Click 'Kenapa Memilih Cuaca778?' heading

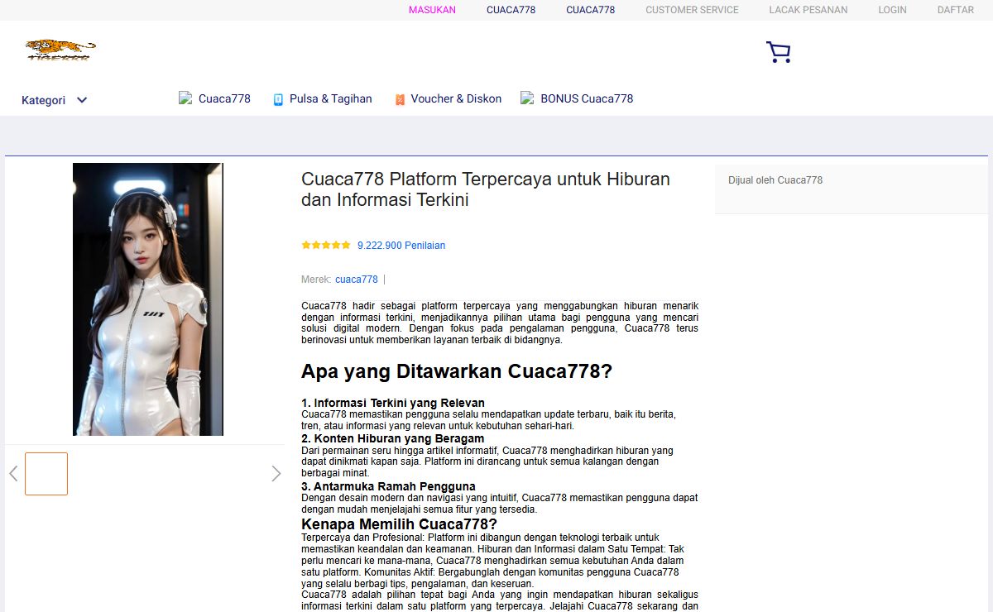[x=399, y=524]
